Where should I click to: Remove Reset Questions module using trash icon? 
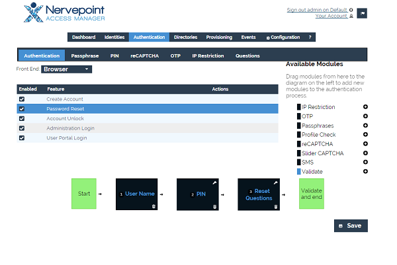tap(275, 206)
